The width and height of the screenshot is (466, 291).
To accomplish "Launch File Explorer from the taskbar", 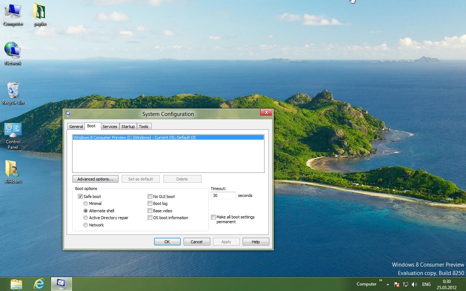I will [16, 284].
